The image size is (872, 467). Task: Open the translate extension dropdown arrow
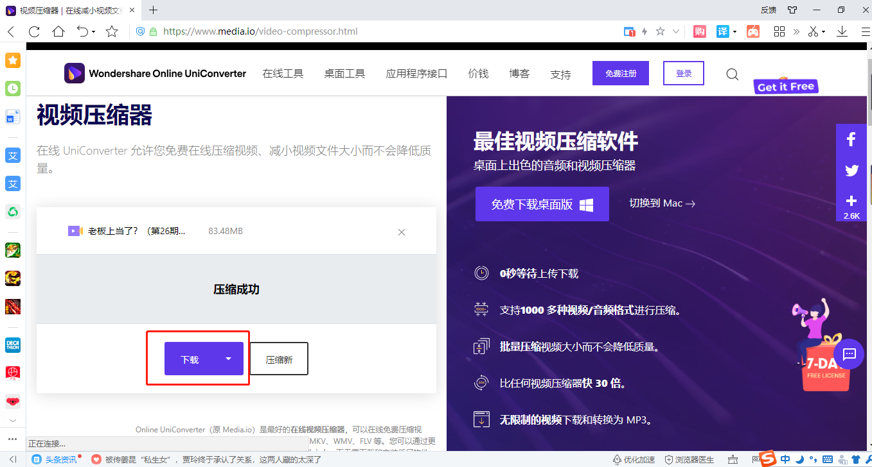coord(735,32)
